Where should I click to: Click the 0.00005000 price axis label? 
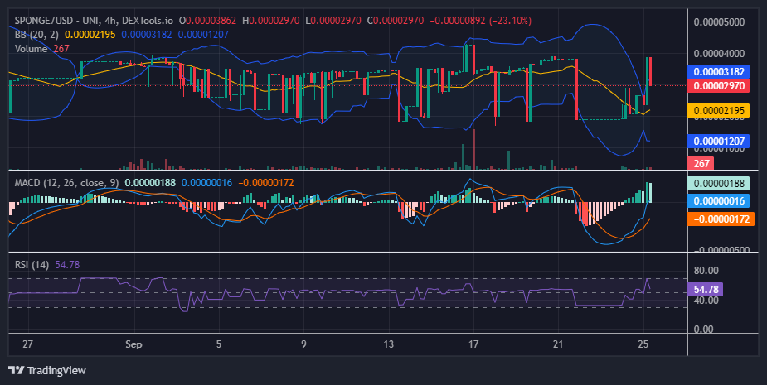click(719, 22)
